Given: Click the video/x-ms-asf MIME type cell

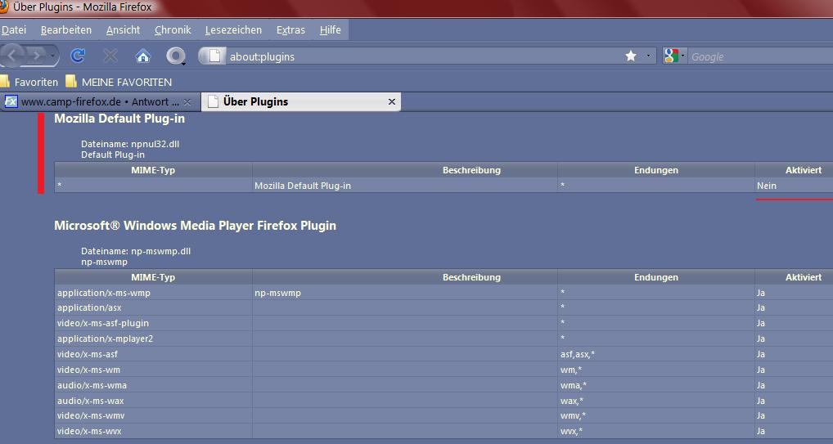Looking at the screenshot, I should (x=154, y=354).
